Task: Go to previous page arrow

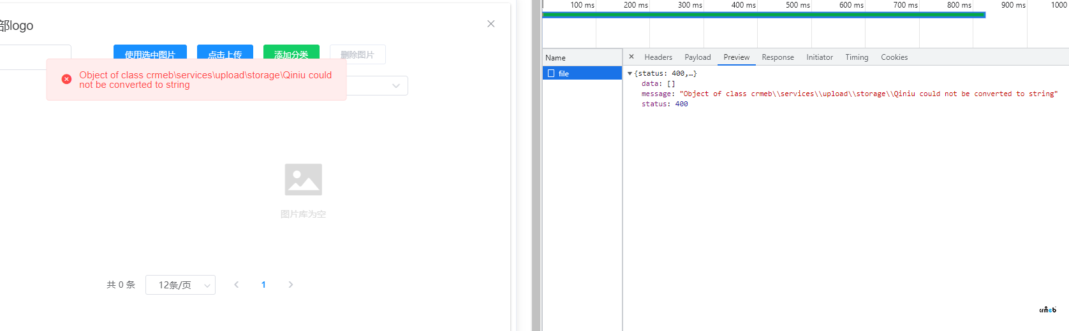Action: [x=237, y=285]
